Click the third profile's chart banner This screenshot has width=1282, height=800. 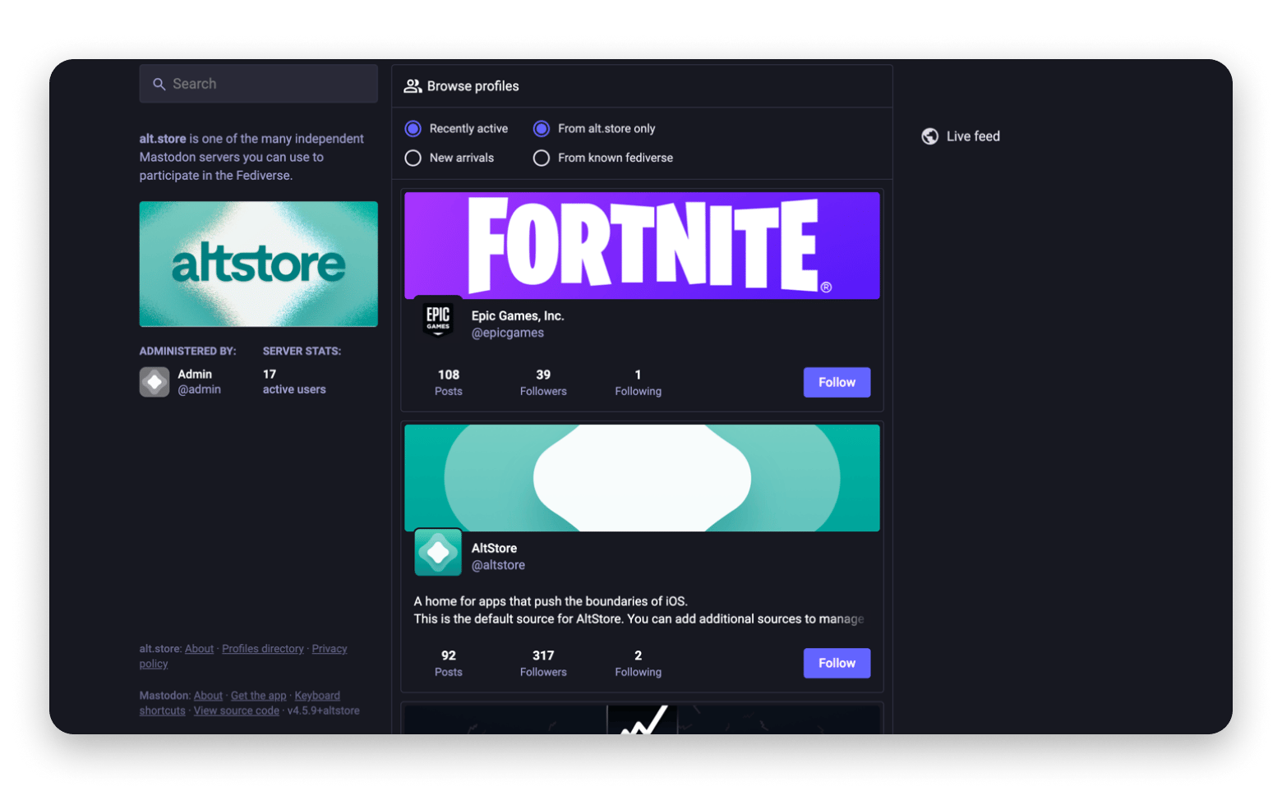click(642, 720)
